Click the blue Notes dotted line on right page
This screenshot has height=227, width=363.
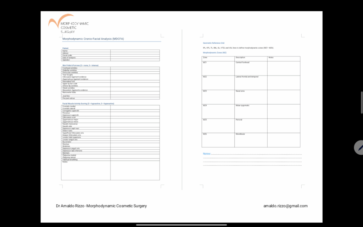point(252,154)
